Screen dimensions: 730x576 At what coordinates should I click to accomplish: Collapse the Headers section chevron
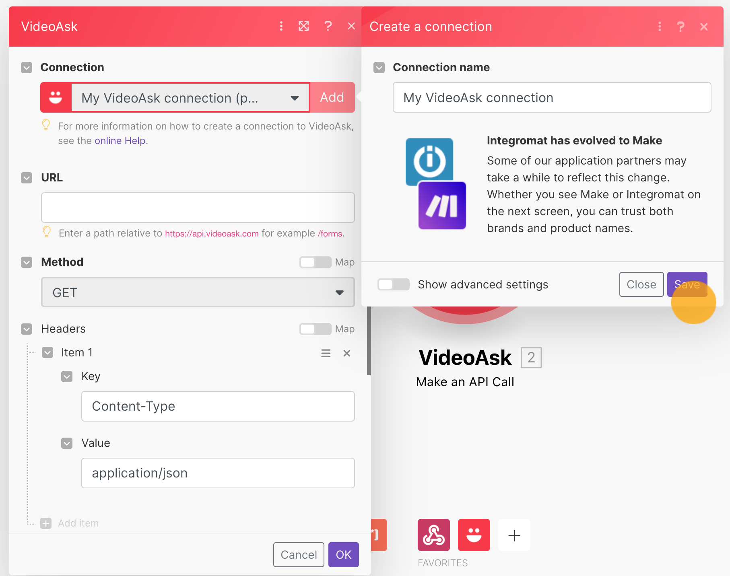[x=27, y=329]
